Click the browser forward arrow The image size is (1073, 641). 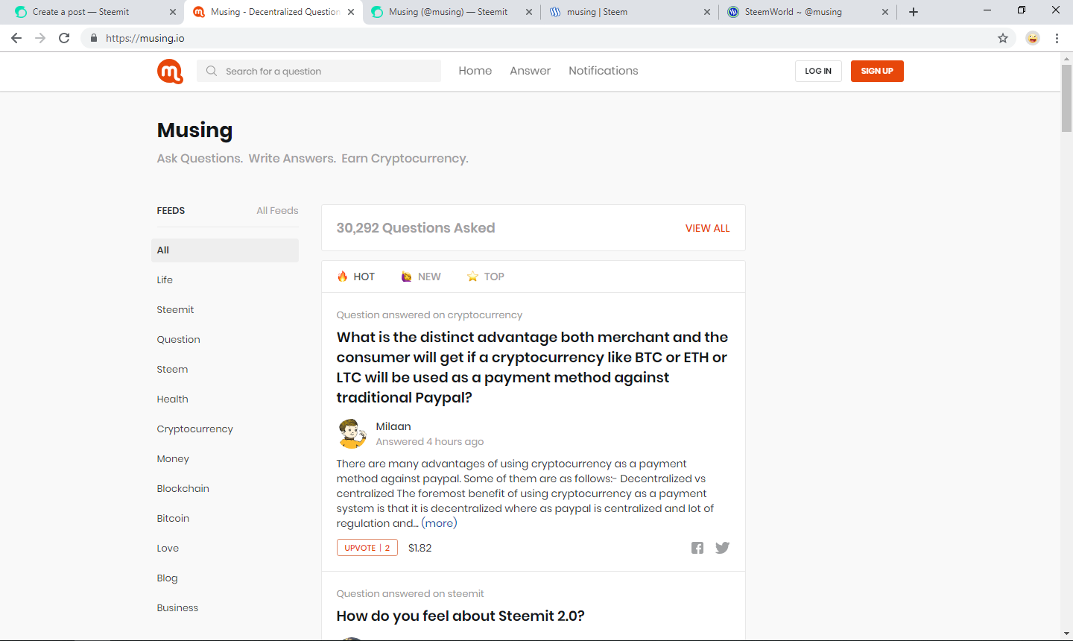click(x=40, y=38)
